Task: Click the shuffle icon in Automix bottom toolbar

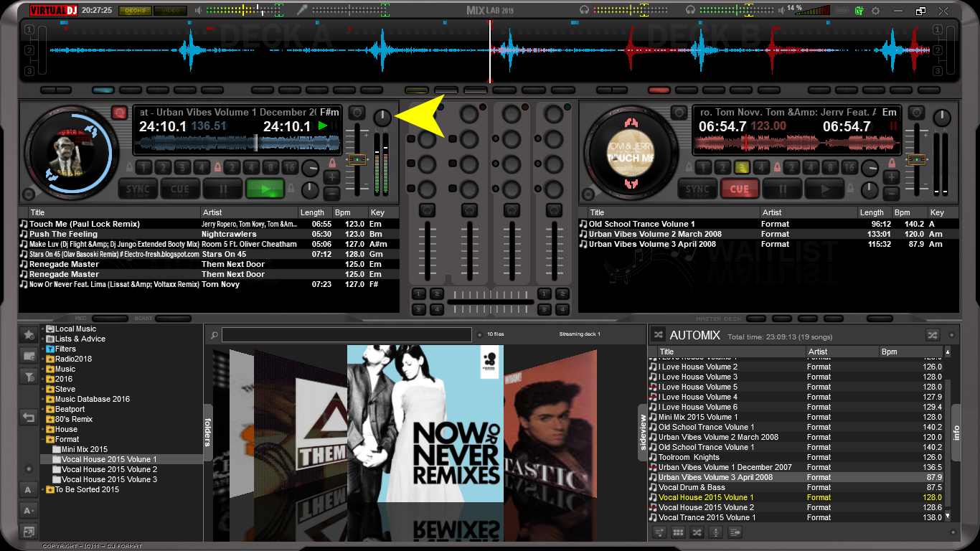Action: 697,532
